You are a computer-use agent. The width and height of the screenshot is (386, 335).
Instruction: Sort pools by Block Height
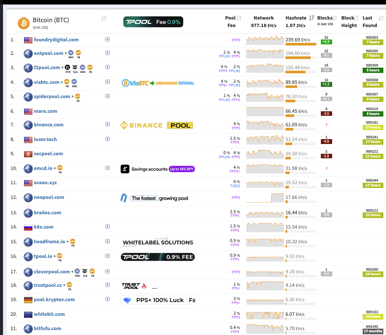tap(356, 18)
